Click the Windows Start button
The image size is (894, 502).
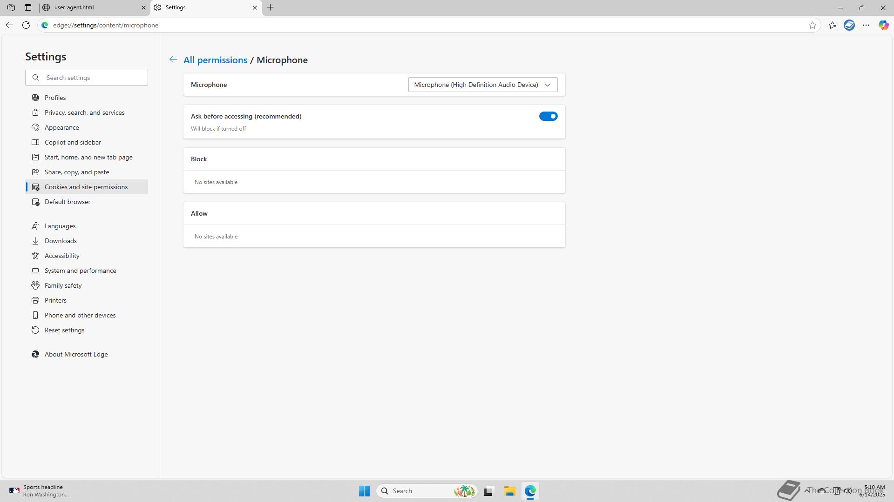click(364, 491)
